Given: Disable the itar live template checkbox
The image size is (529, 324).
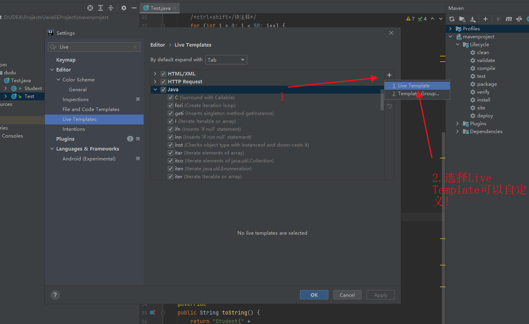Looking at the screenshot, I should pos(171,153).
